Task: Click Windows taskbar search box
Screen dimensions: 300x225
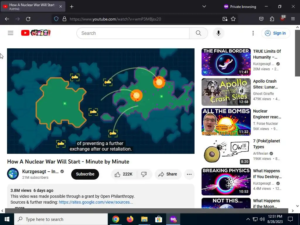Action: [61, 219]
